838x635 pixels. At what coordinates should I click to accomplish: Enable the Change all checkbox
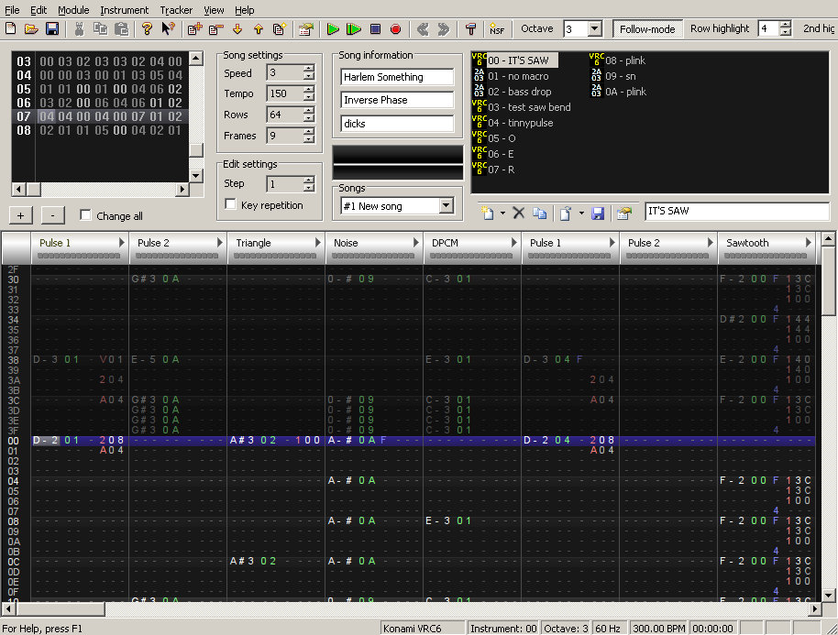[x=86, y=215]
